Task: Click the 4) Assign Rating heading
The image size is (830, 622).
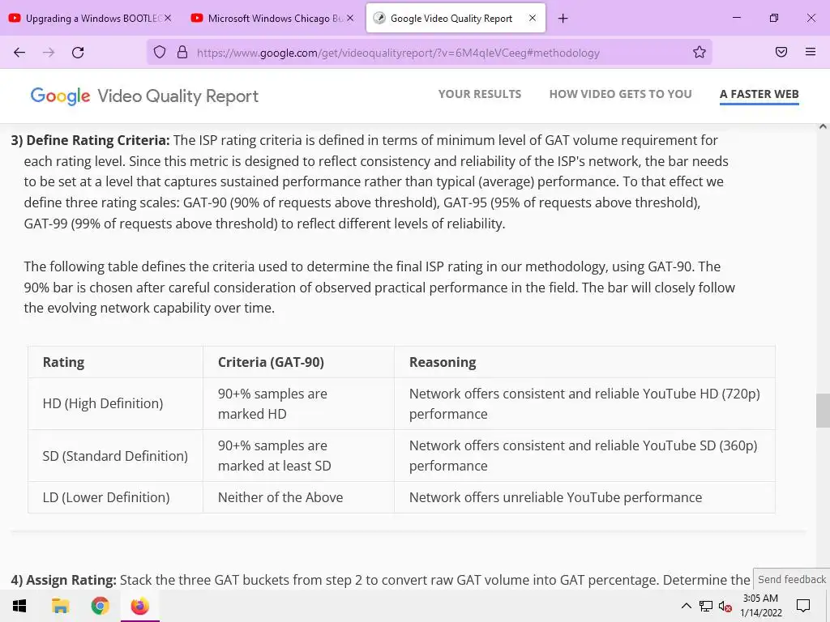Action: tap(63, 580)
